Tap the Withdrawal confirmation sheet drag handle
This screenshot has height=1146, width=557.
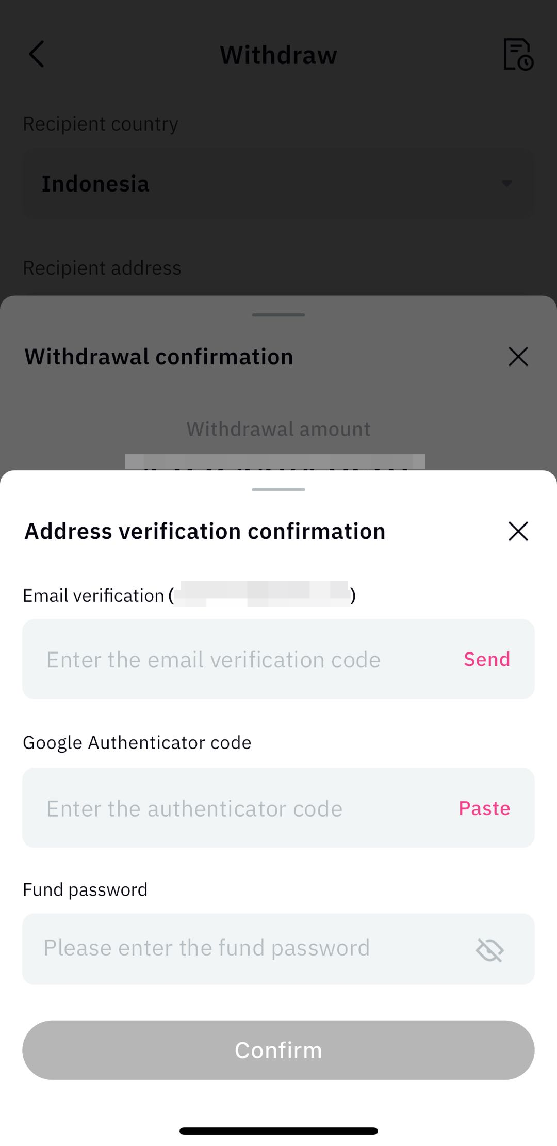coord(278,315)
